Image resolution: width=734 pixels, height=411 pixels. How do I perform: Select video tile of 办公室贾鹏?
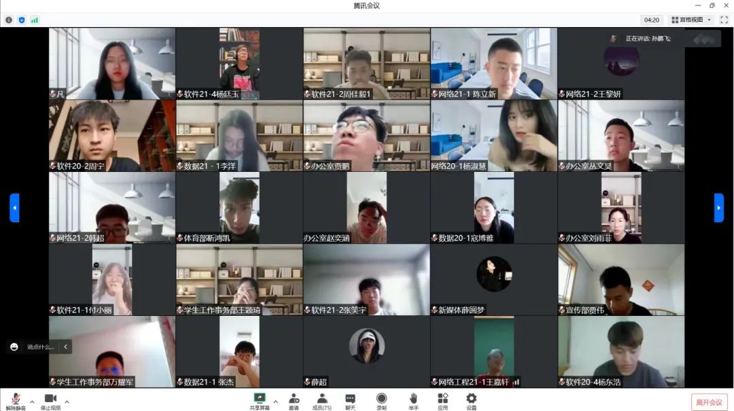pos(366,136)
